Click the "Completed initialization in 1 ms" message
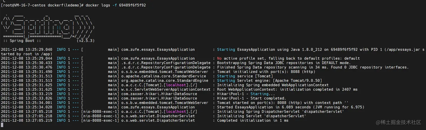This screenshot has width=426, height=130. point(253,120)
